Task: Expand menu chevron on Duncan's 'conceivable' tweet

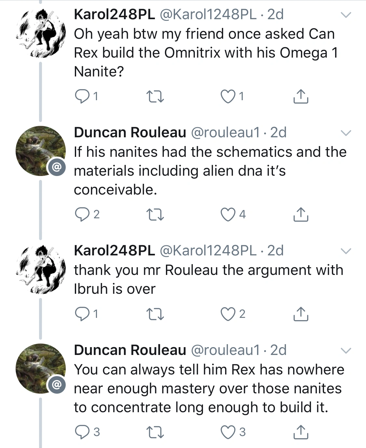Action: (346, 133)
